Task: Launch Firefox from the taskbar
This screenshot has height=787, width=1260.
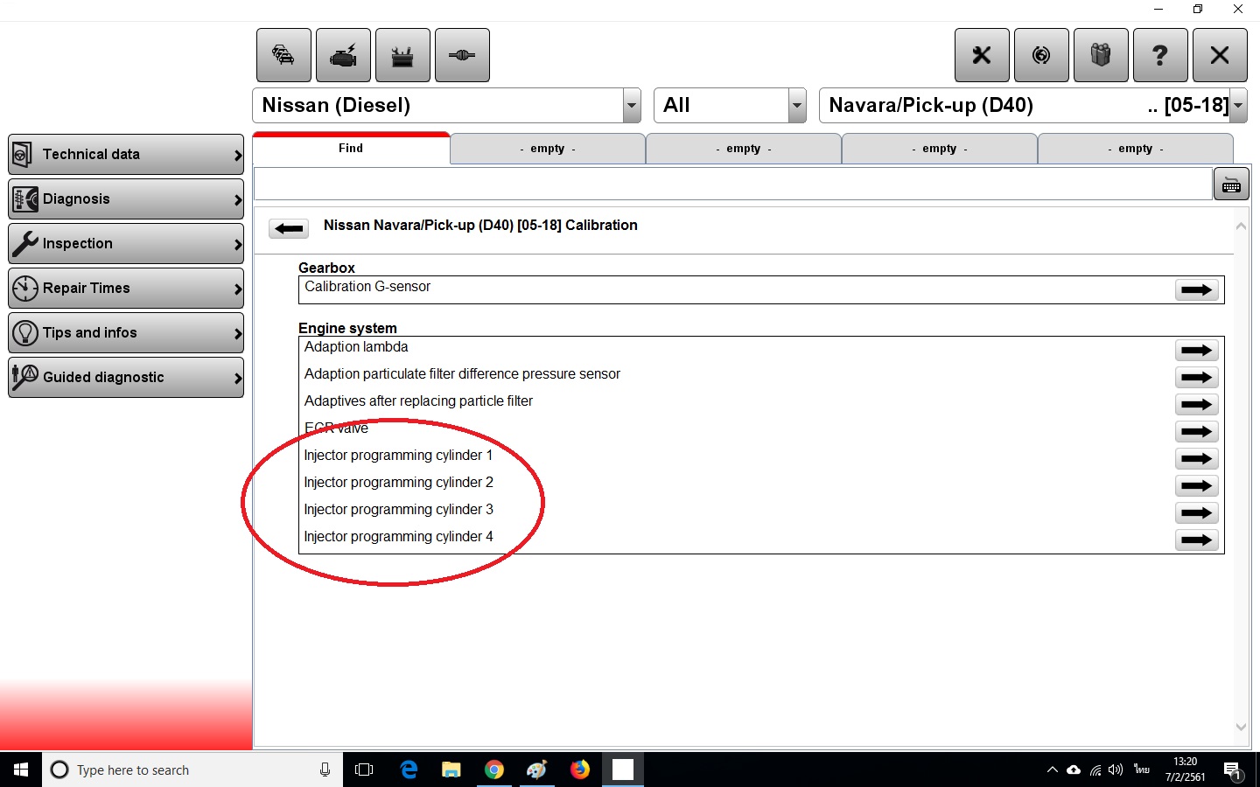Action: (x=580, y=770)
